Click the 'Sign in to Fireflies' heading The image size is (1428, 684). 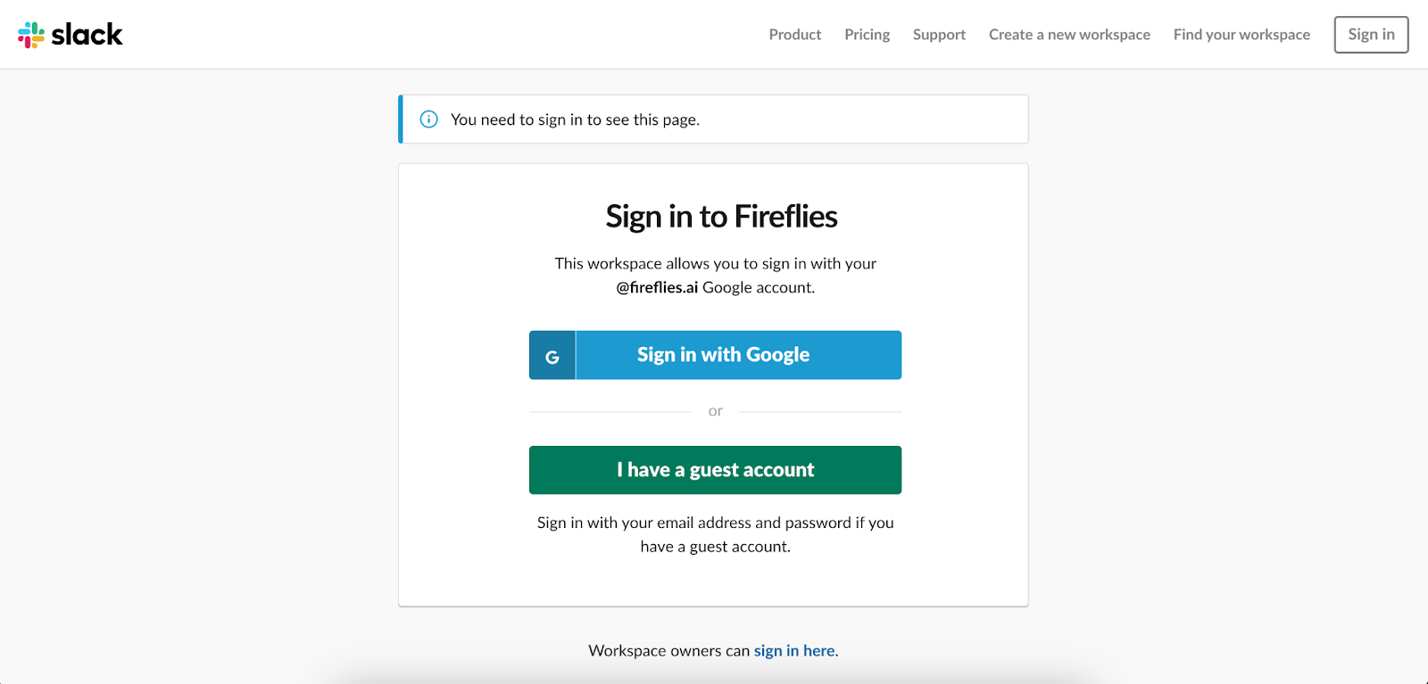tap(721, 217)
